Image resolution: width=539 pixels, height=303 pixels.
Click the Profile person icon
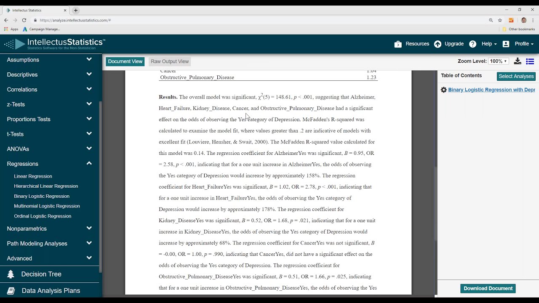(506, 44)
